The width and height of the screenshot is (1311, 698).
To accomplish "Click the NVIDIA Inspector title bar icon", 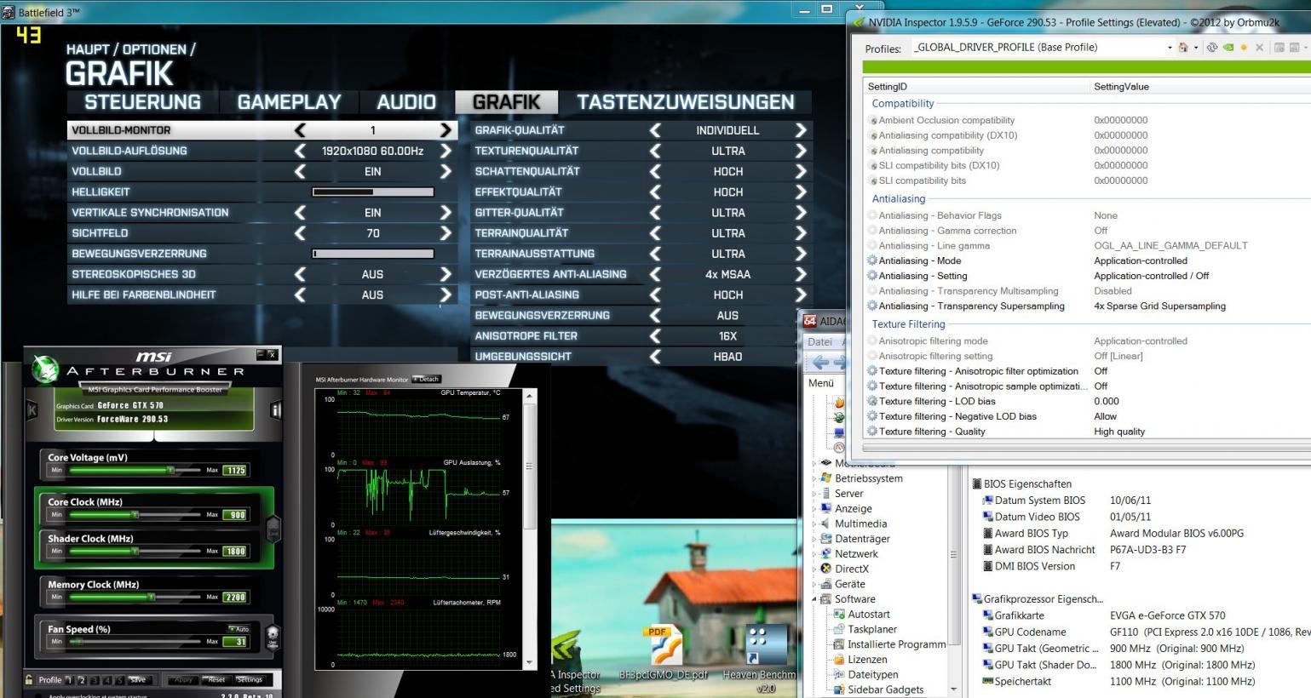I will [860, 23].
